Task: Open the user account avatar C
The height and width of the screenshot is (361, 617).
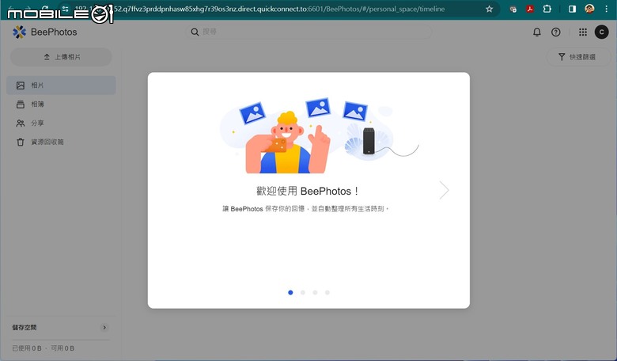Action: coord(601,32)
